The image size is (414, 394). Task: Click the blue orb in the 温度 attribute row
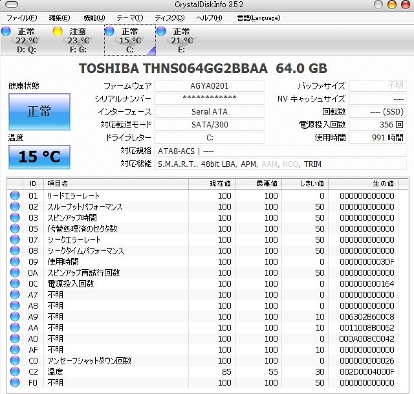coord(15,371)
